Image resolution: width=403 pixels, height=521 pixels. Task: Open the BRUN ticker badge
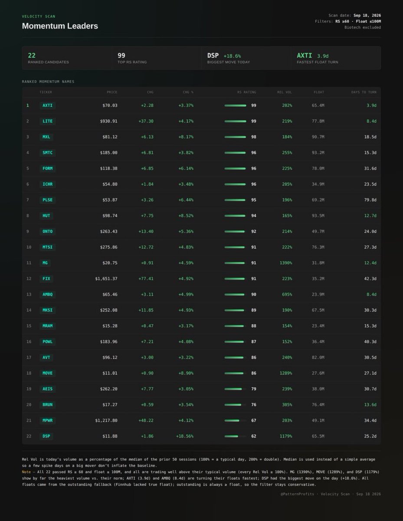click(47, 405)
